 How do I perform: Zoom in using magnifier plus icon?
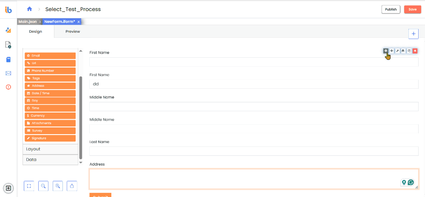tap(57, 186)
